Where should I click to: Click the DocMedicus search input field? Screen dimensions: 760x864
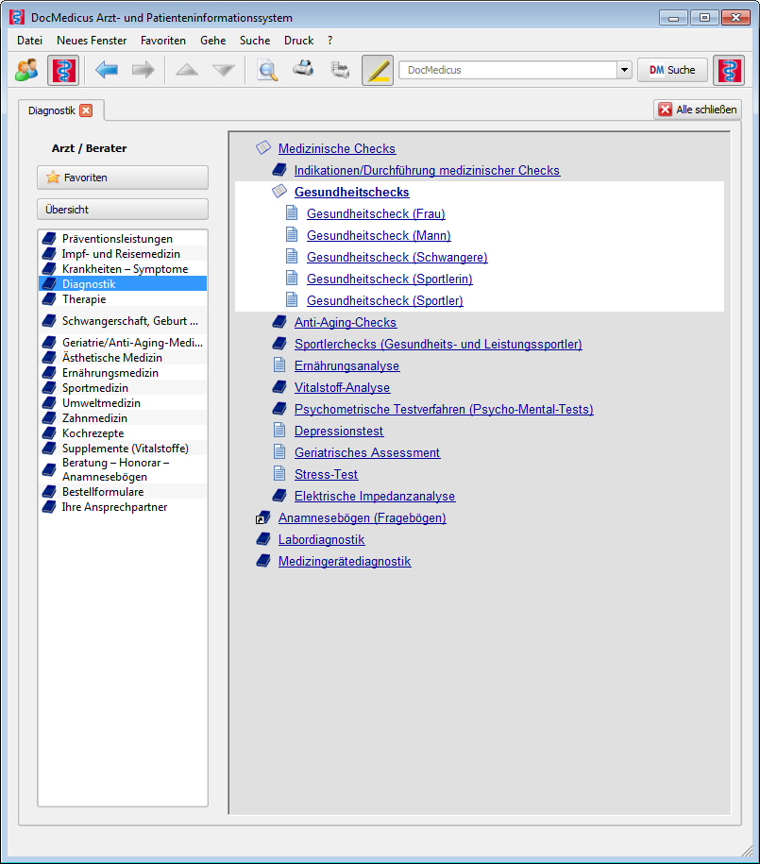(x=508, y=70)
